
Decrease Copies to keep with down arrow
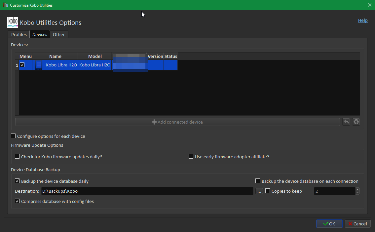(357, 193)
